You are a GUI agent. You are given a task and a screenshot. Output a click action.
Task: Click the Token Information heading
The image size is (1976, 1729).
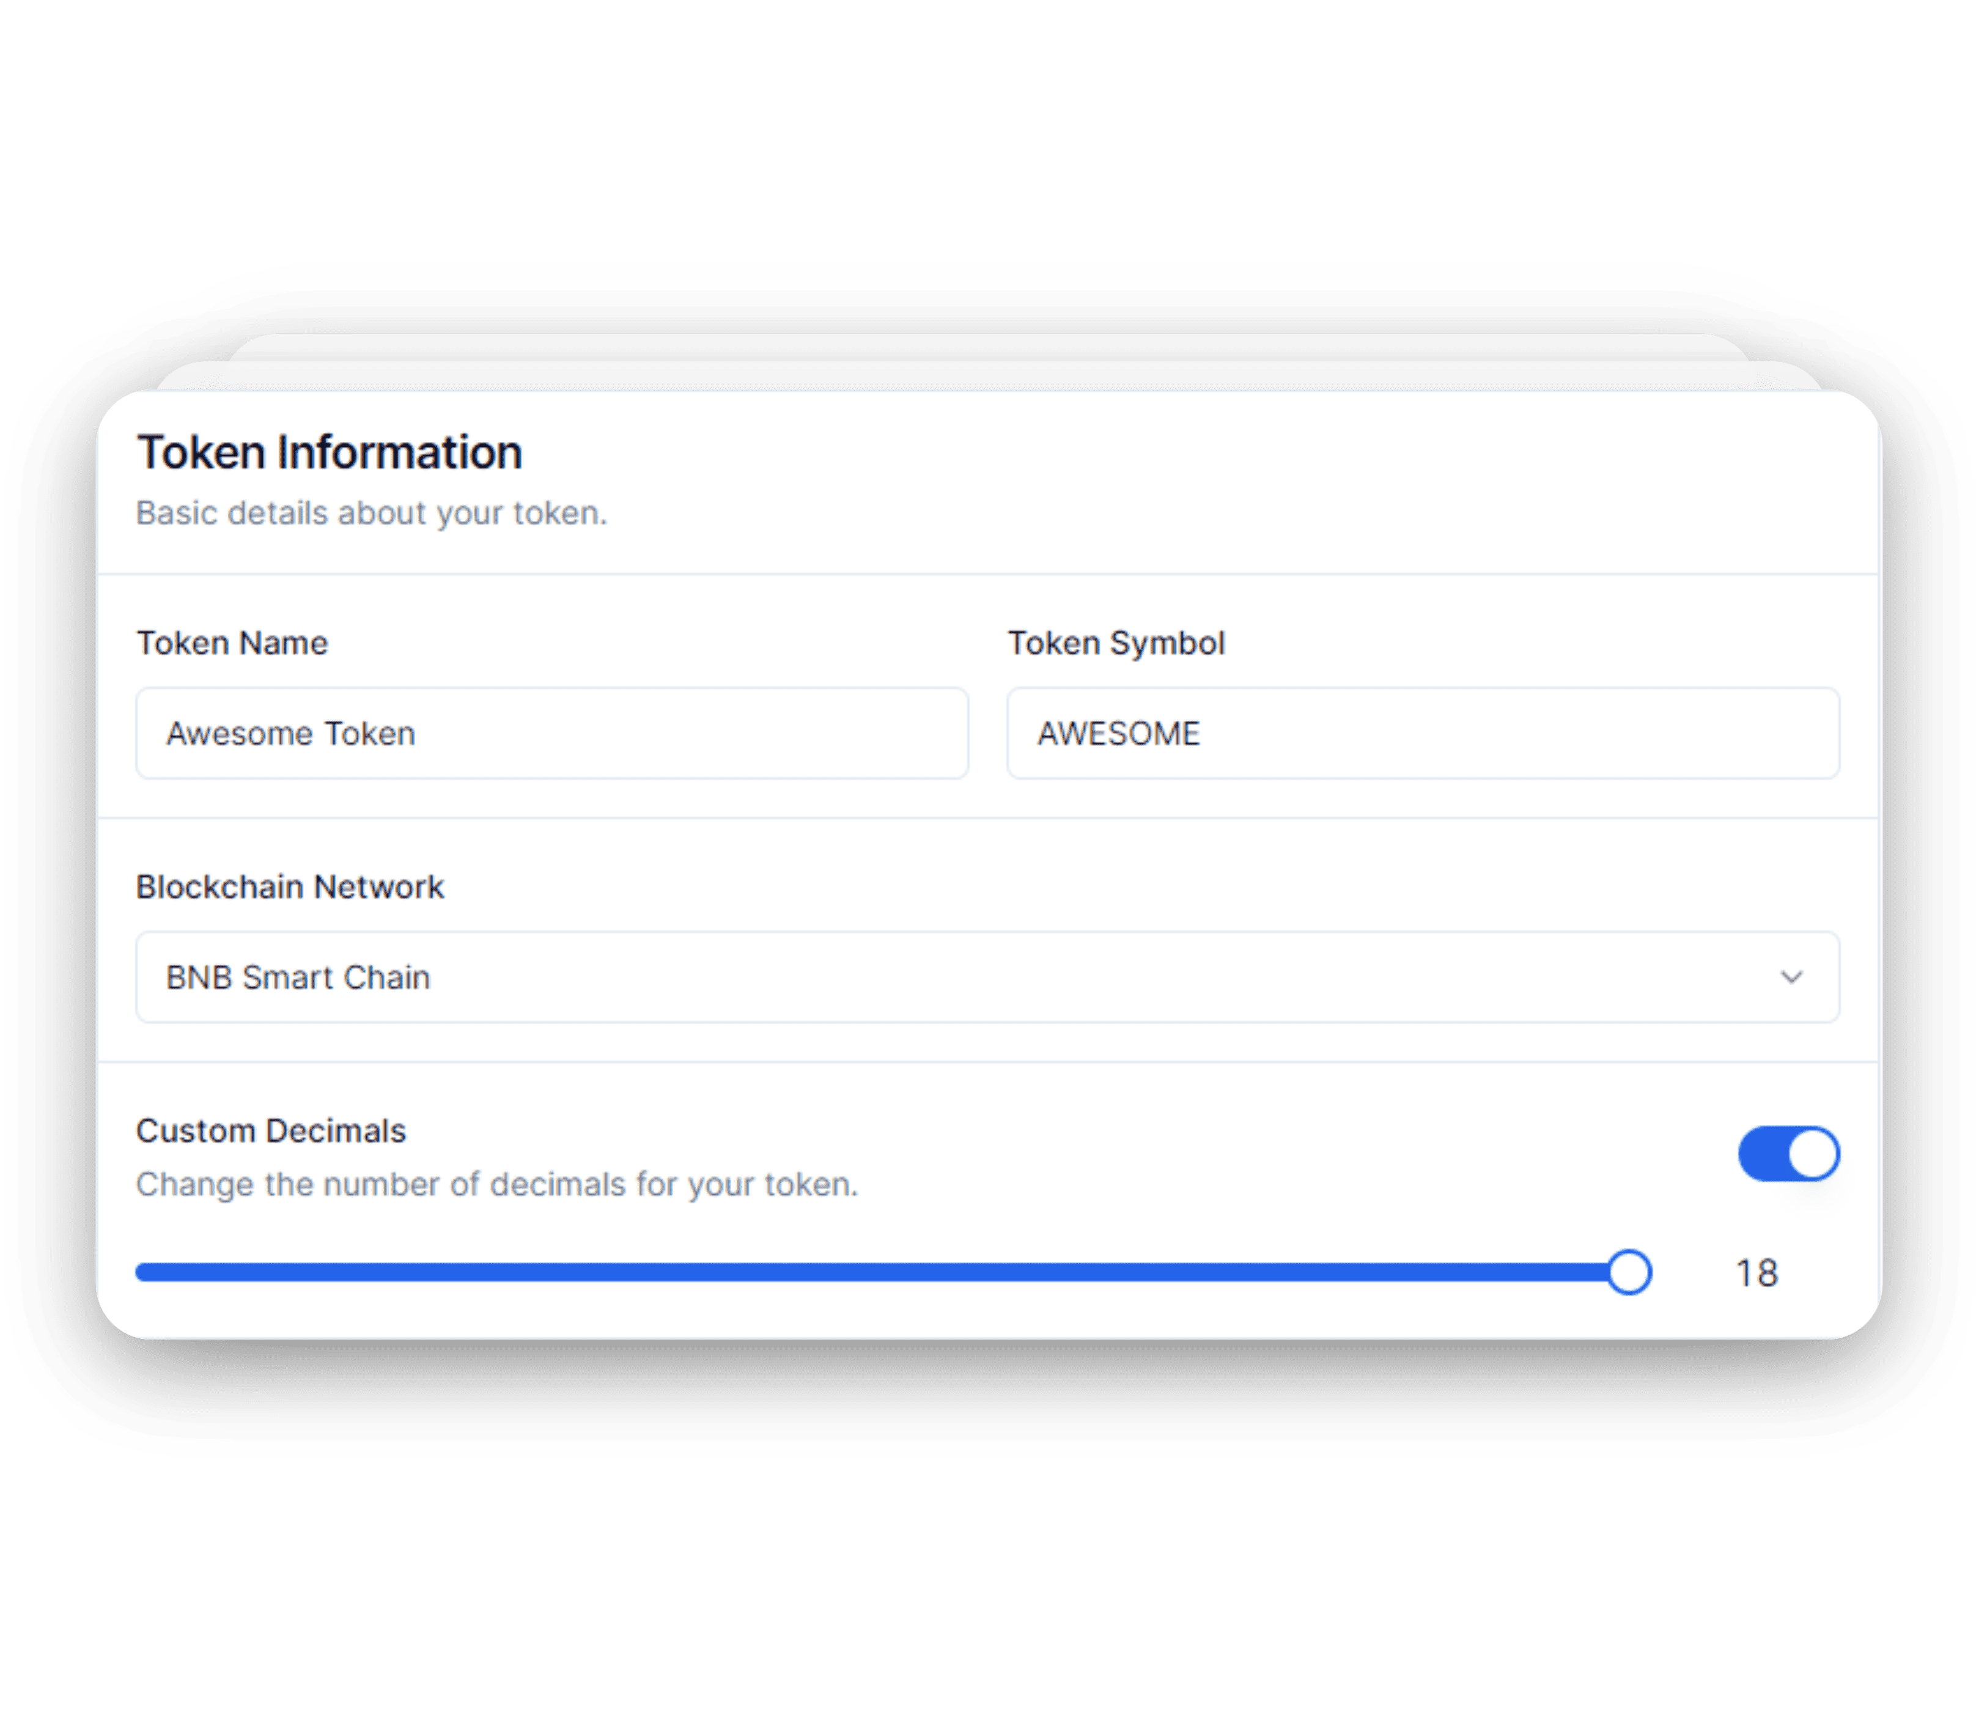(329, 452)
